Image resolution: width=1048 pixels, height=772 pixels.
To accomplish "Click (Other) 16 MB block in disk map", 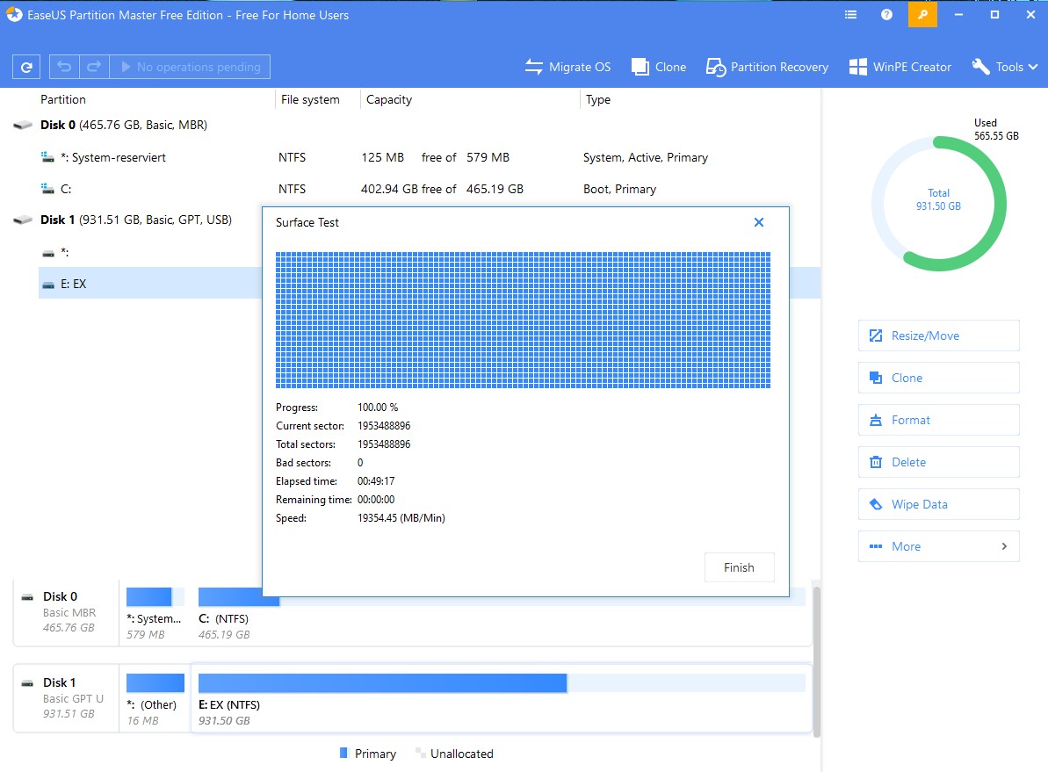I will click(155, 700).
